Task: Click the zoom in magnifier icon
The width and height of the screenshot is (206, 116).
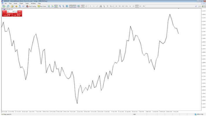Action: (60, 6)
